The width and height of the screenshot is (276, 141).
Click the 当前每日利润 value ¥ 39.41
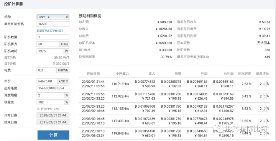click(x=264, y=36)
